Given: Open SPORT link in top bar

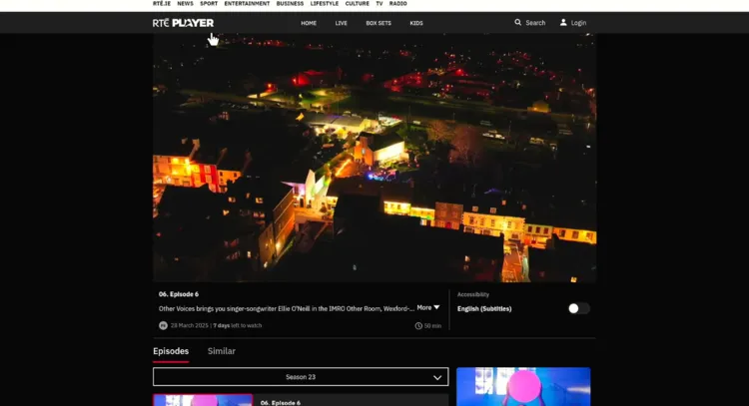Looking at the screenshot, I should point(209,3).
